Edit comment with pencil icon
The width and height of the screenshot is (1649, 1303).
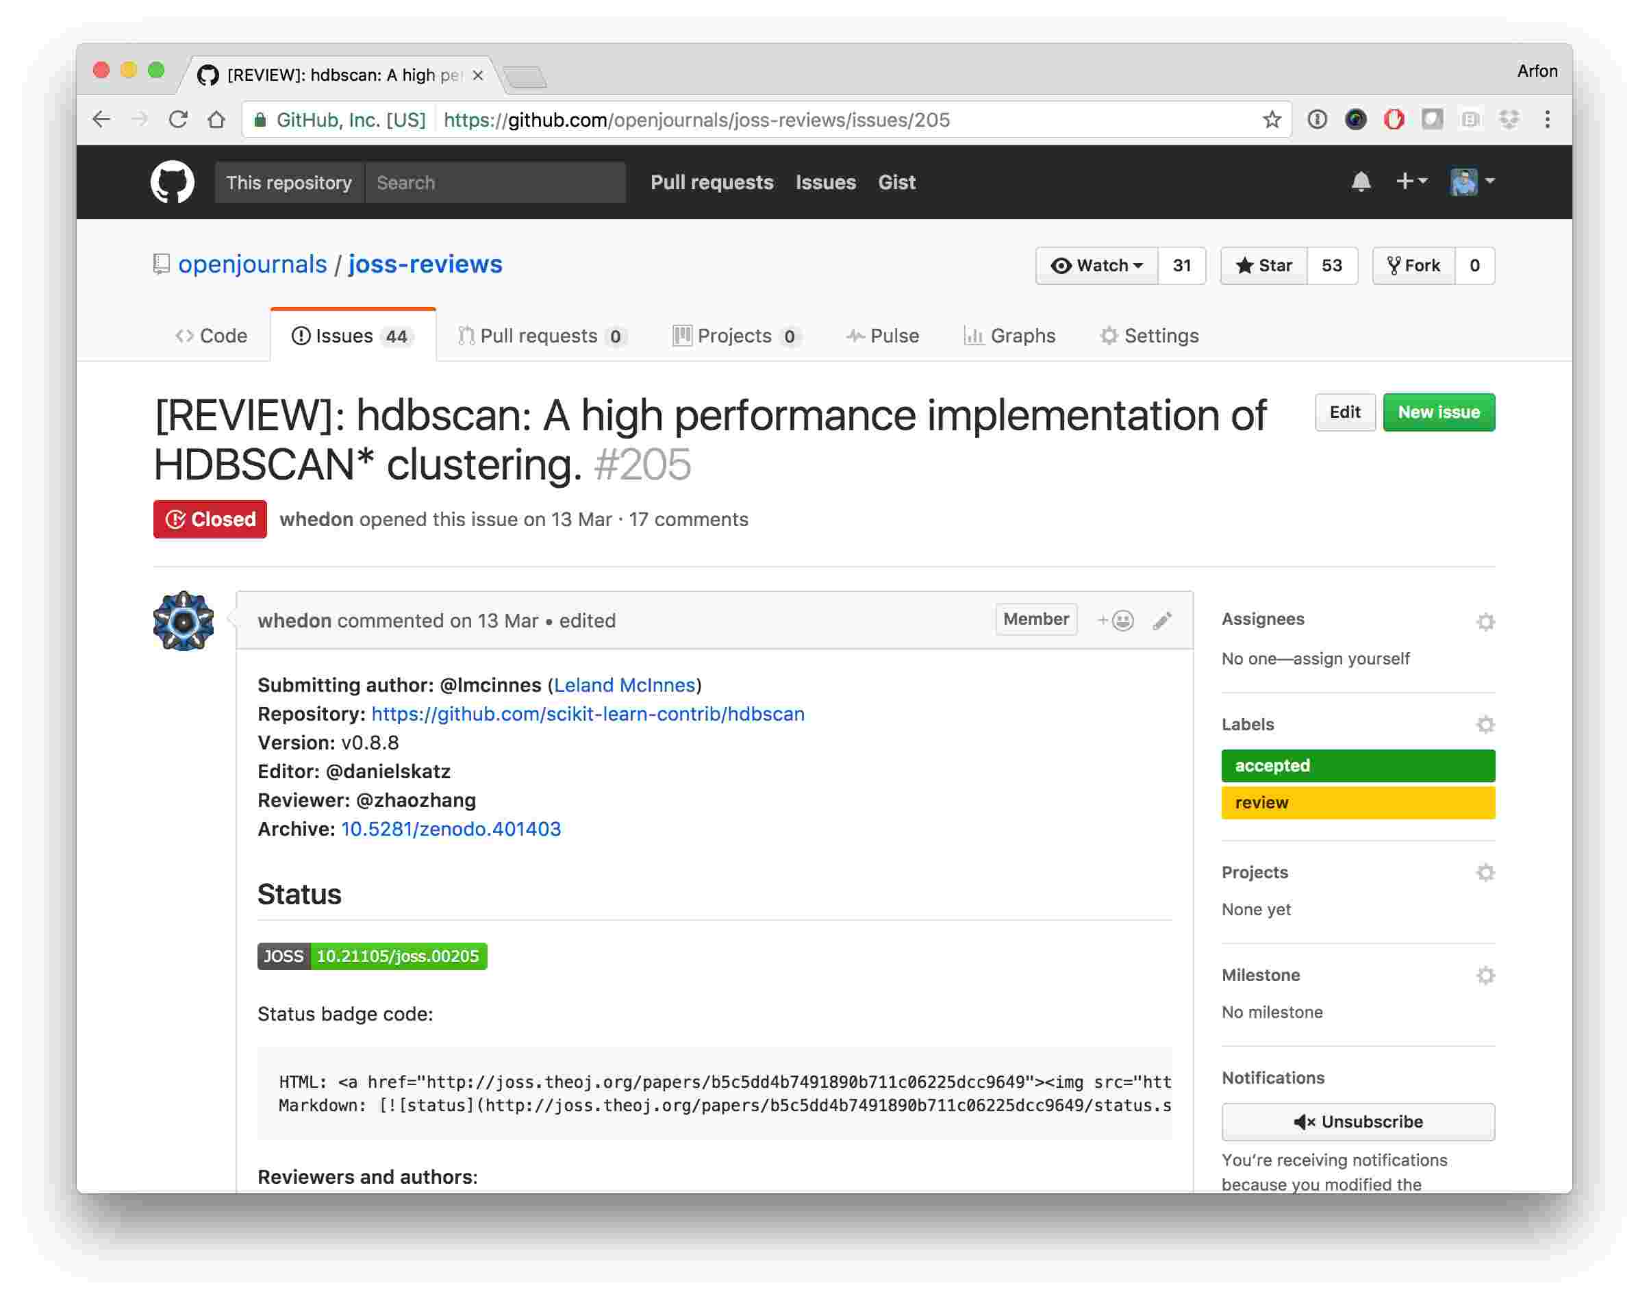coord(1162,620)
